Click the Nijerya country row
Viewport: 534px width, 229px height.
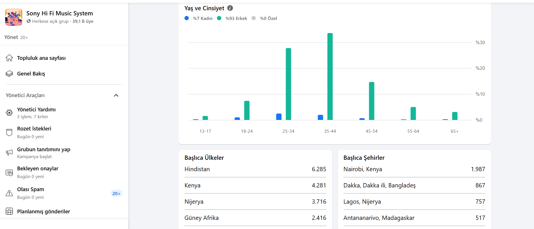tap(255, 202)
